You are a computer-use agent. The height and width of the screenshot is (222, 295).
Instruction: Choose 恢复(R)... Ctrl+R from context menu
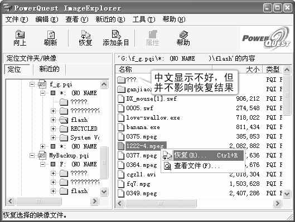pyautogui.click(x=203, y=155)
